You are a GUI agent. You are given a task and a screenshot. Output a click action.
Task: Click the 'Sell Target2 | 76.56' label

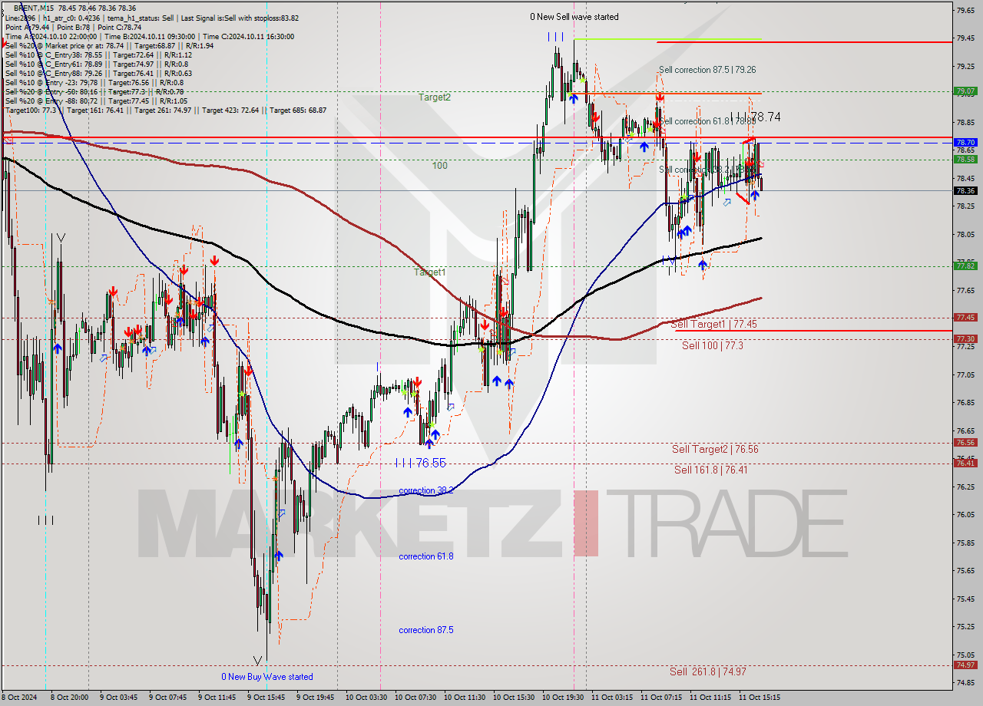(715, 450)
